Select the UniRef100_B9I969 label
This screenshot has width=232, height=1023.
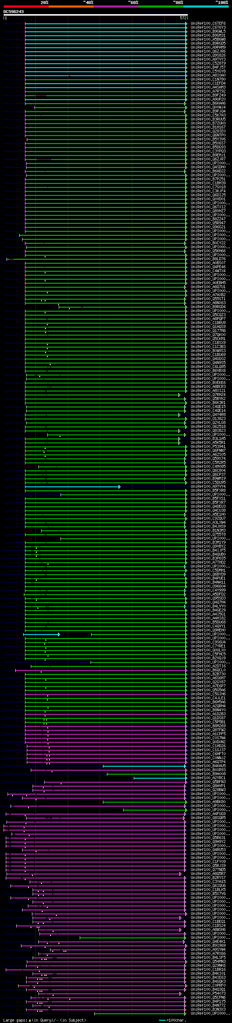click(x=208, y=946)
